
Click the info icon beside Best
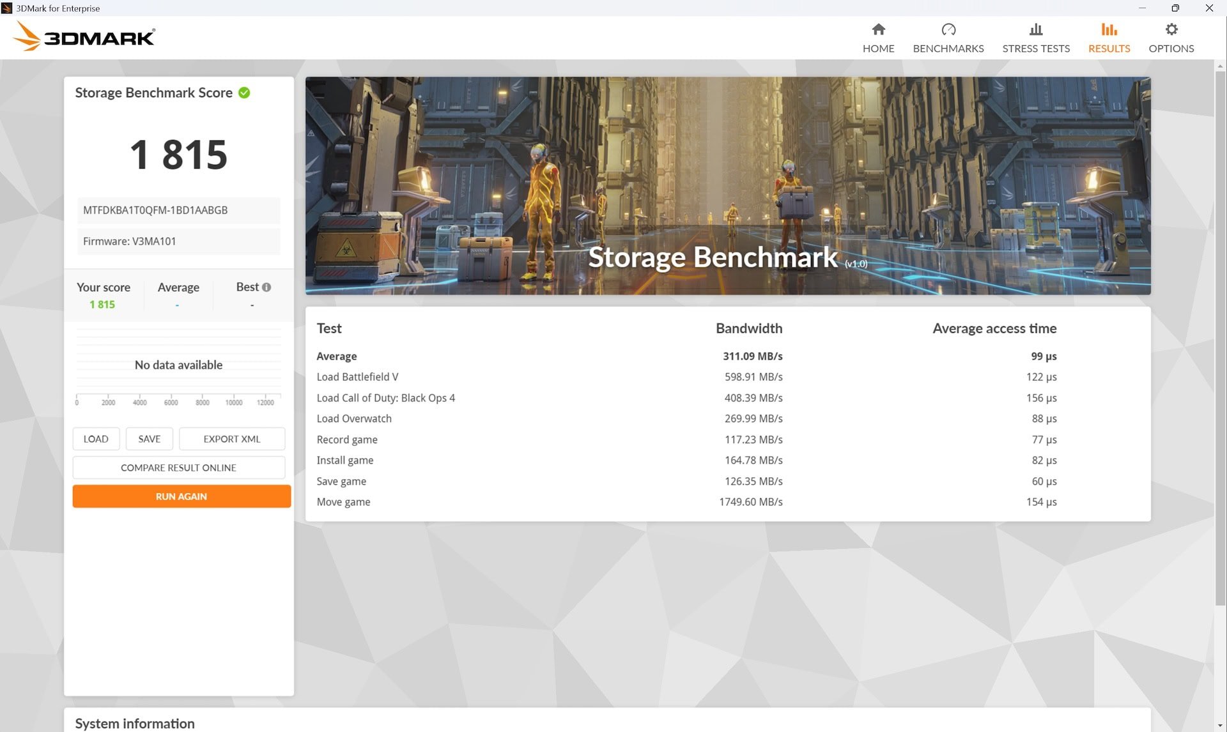click(266, 287)
